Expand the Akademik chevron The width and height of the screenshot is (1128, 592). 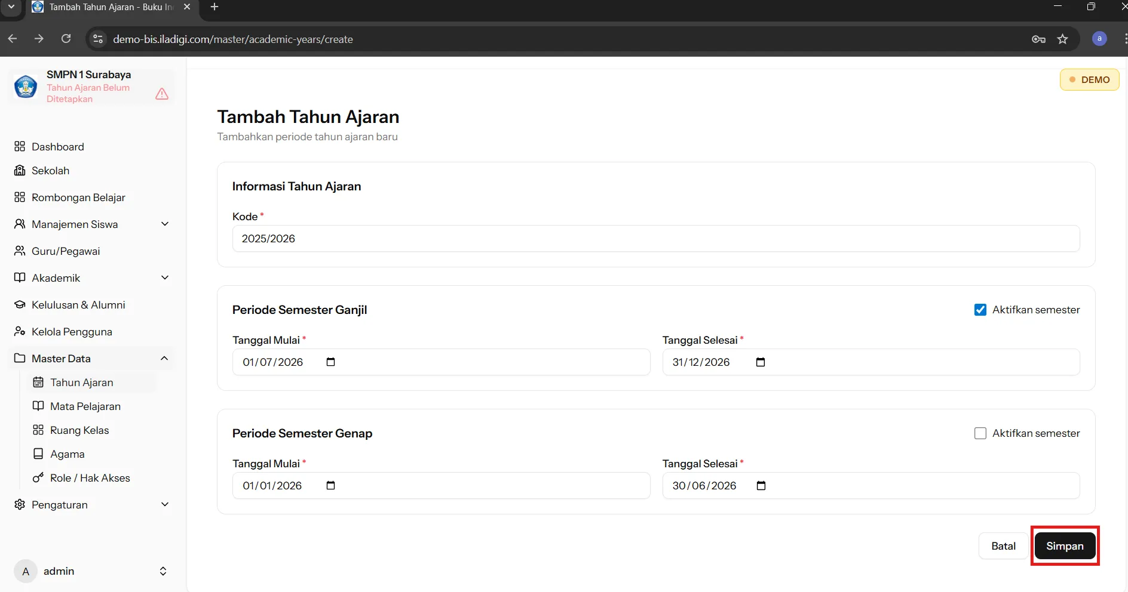tap(165, 277)
